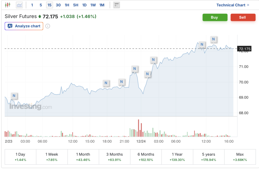
Task: Select the 15-minute interval
Action: coord(49,5)
